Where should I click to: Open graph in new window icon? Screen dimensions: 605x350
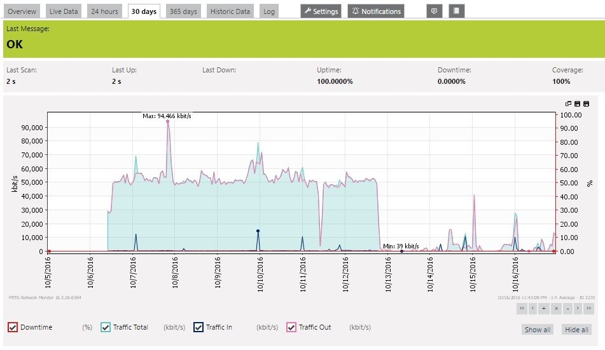(x=568, y=104)
